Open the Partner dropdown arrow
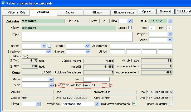Image resolution: width=191 pixels, height=112 pixels. tap(44, 46)
